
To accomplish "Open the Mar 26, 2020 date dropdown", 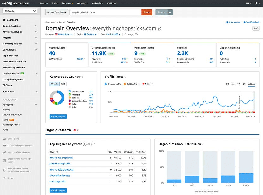I will tap(113, 34).
